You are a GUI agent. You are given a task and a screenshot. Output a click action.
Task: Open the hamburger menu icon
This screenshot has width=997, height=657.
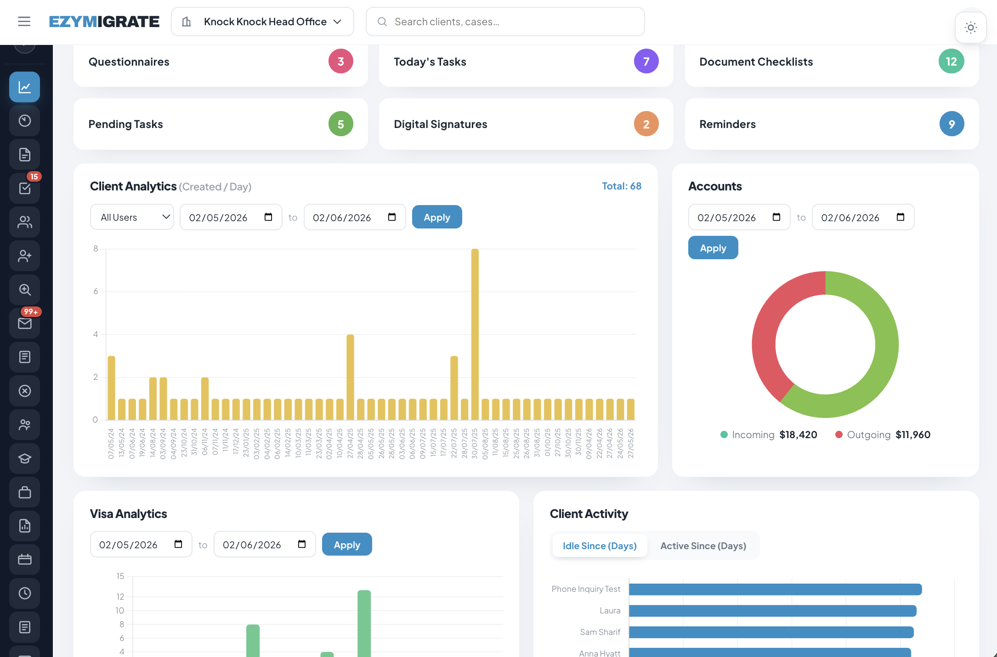(24, 22)
